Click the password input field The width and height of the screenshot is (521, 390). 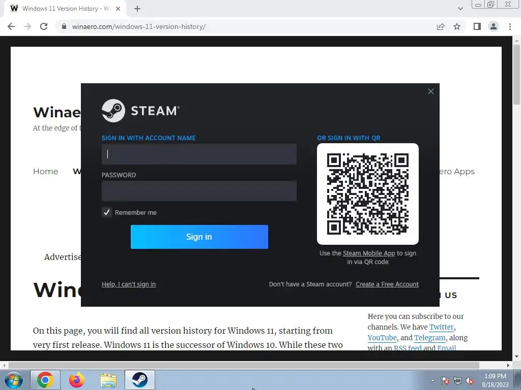[199, 191]
